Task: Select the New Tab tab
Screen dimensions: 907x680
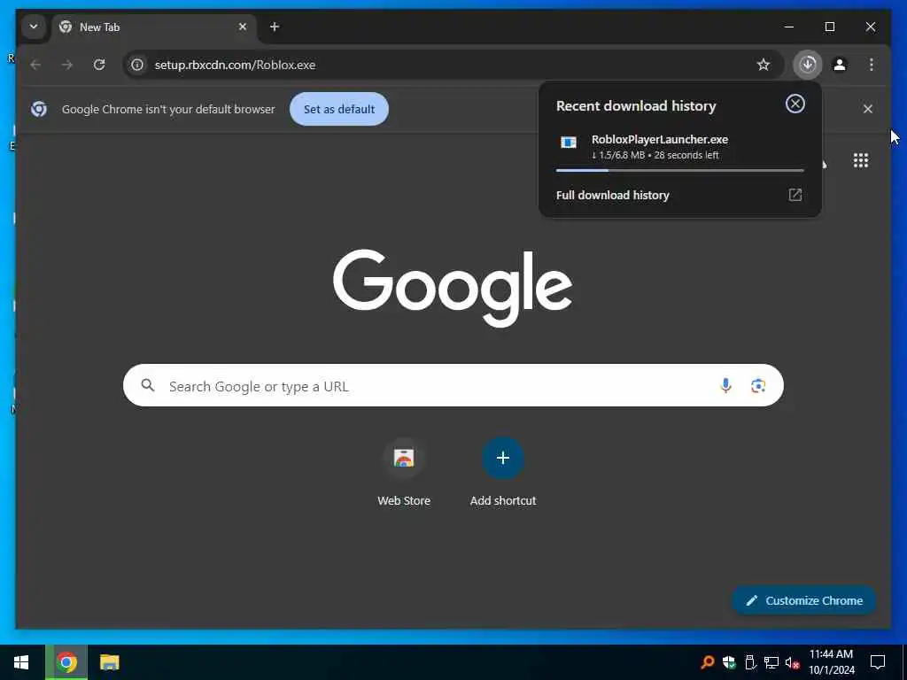Action: coord(154,27)
